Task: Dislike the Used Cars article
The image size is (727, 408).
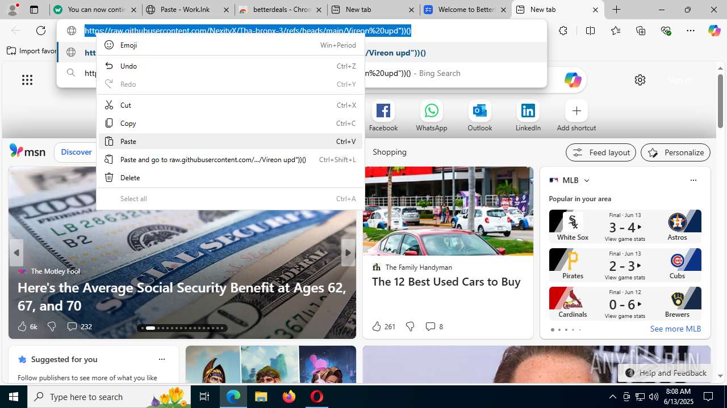Action: coord(410,326)
